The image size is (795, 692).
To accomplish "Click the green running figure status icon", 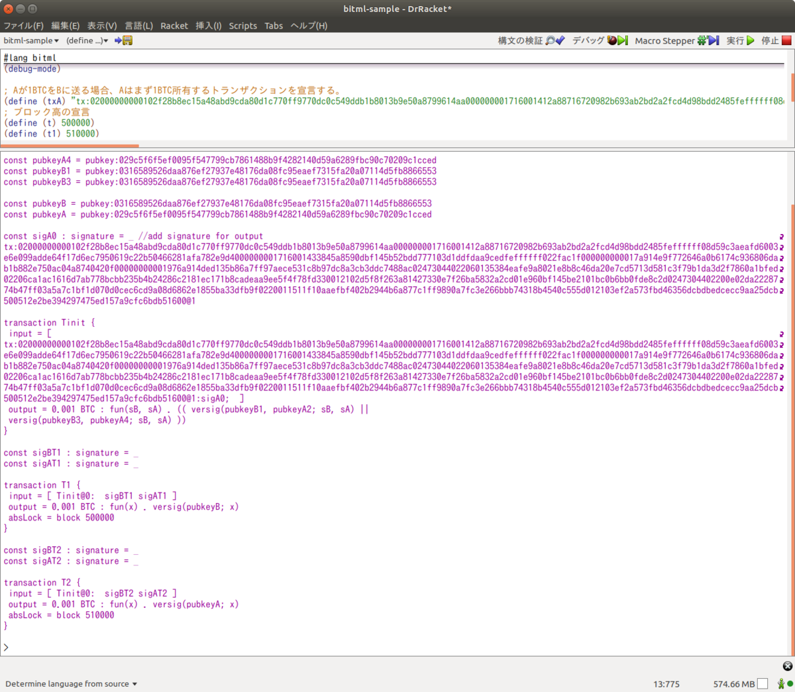I will point(781,683).
